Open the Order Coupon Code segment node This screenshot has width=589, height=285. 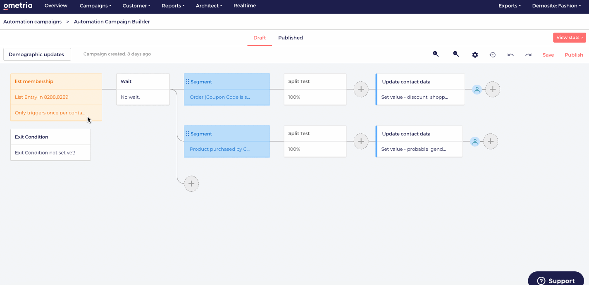click(x=227, y=89)
